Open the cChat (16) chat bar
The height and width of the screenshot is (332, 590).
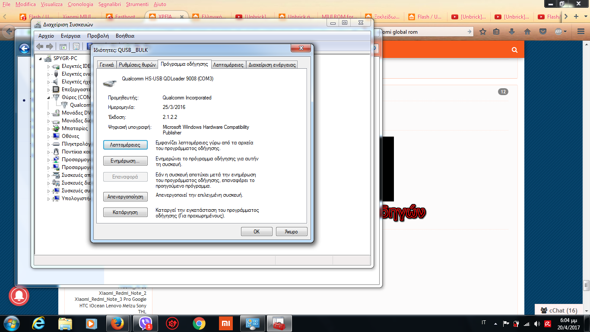[559, 310]
